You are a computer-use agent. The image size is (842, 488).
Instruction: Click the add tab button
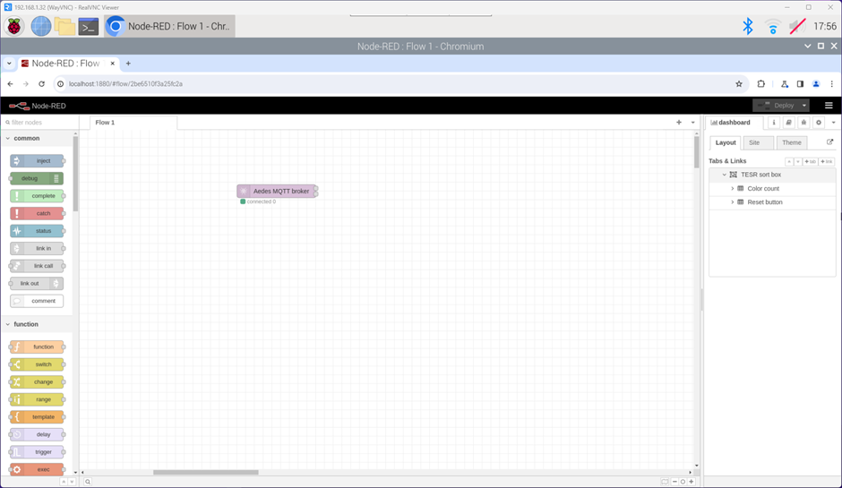pos(810,162)
